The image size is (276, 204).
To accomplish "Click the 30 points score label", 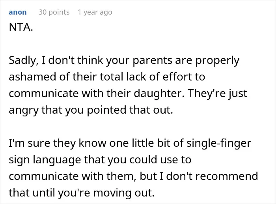I will click(x=54, y=12).
